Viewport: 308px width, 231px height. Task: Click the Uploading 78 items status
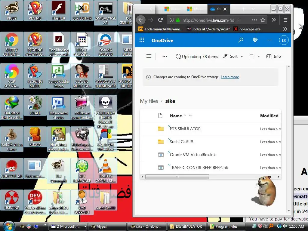(197, 57)
